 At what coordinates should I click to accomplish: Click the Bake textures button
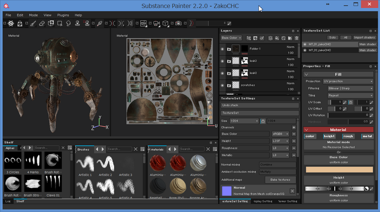[280, 180]
